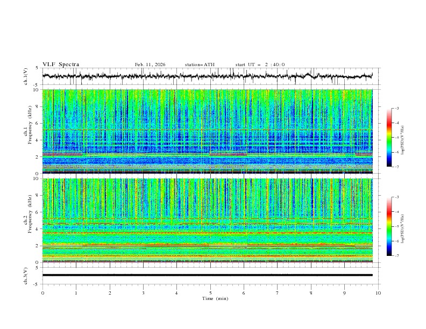Viewport: 426px width, 329px height.
Task: Click the Time (min) axis label
Action: tap(215, 298)
